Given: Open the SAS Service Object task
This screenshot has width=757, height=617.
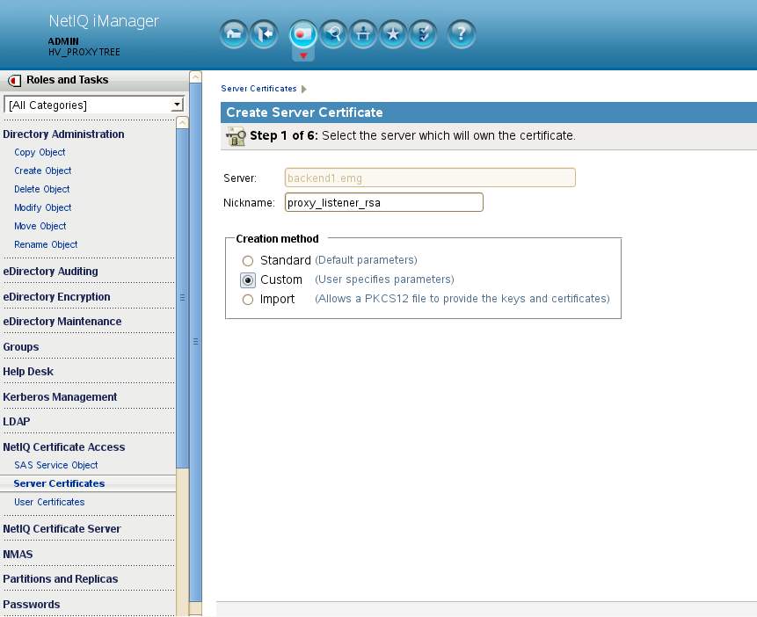Looking at the screenshot, I should [x=55, y=466].
